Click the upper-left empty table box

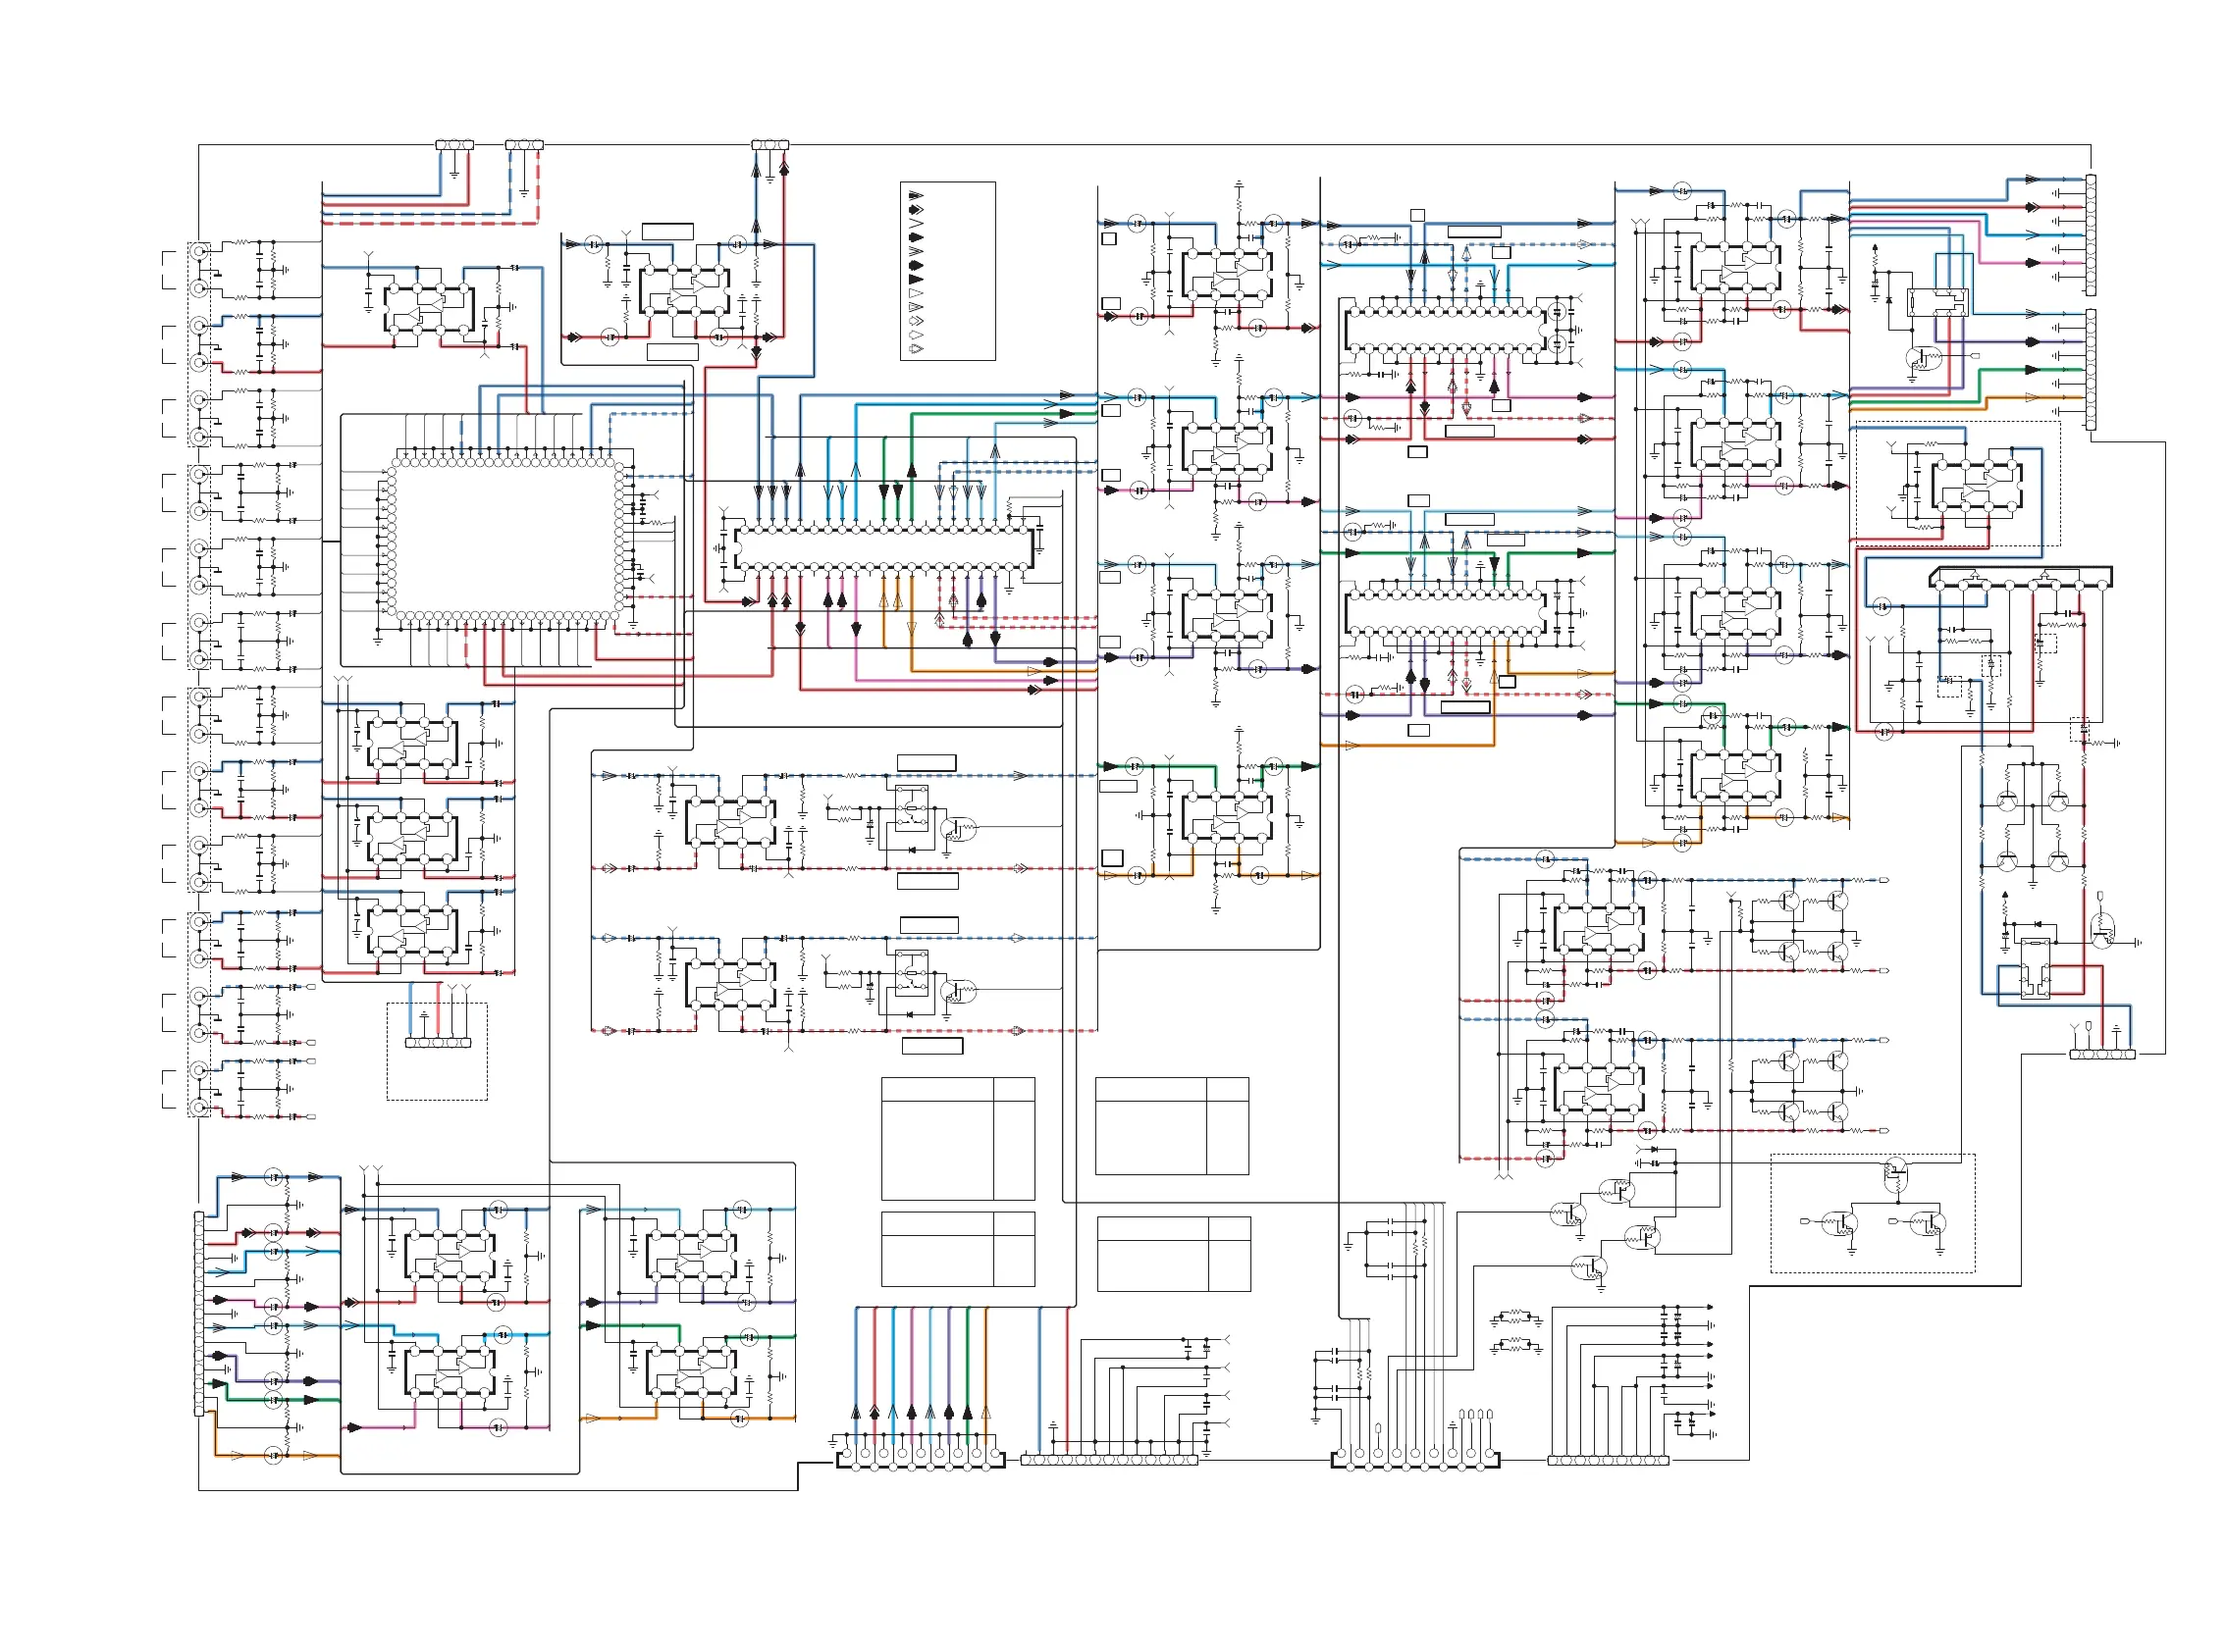[957, 1138]
